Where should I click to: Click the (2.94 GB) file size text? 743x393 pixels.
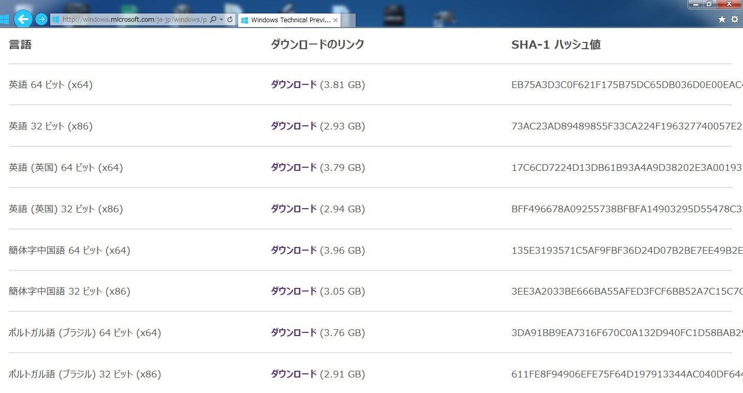click(342, 209)
